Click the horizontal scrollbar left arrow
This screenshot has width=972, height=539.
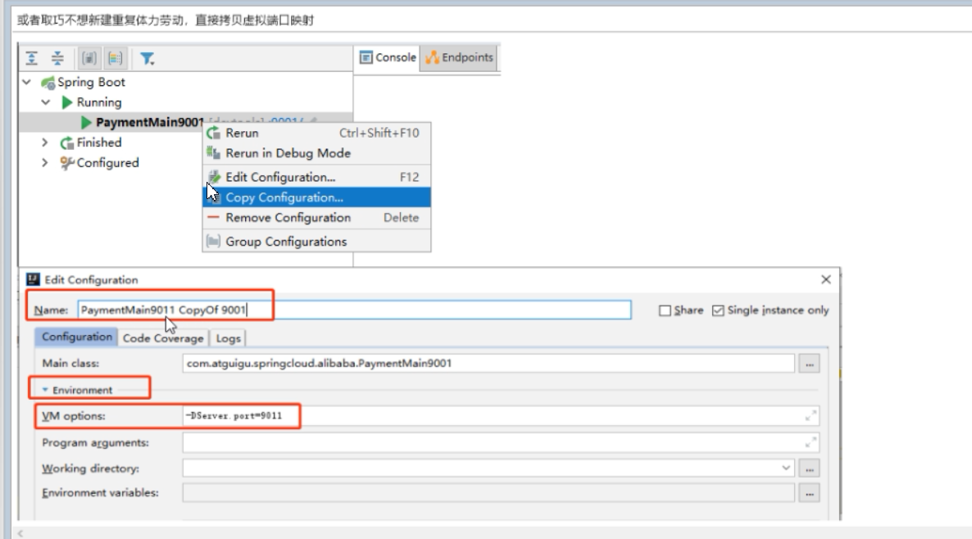[x=20, y=532]
